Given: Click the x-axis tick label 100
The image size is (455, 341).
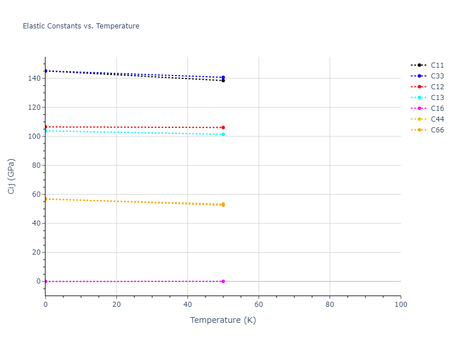Looking at the screenshot, I should pyautogui.click(x=400, y=305).
